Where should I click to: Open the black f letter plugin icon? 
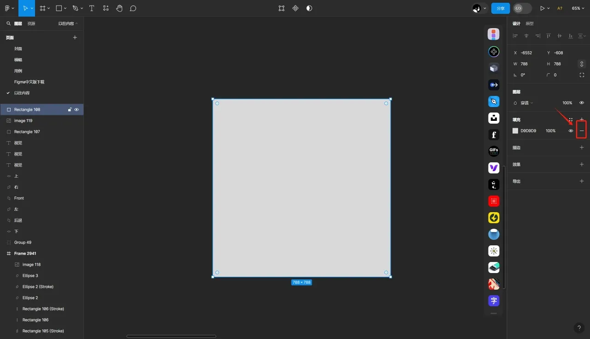click(x=494, y=135)
